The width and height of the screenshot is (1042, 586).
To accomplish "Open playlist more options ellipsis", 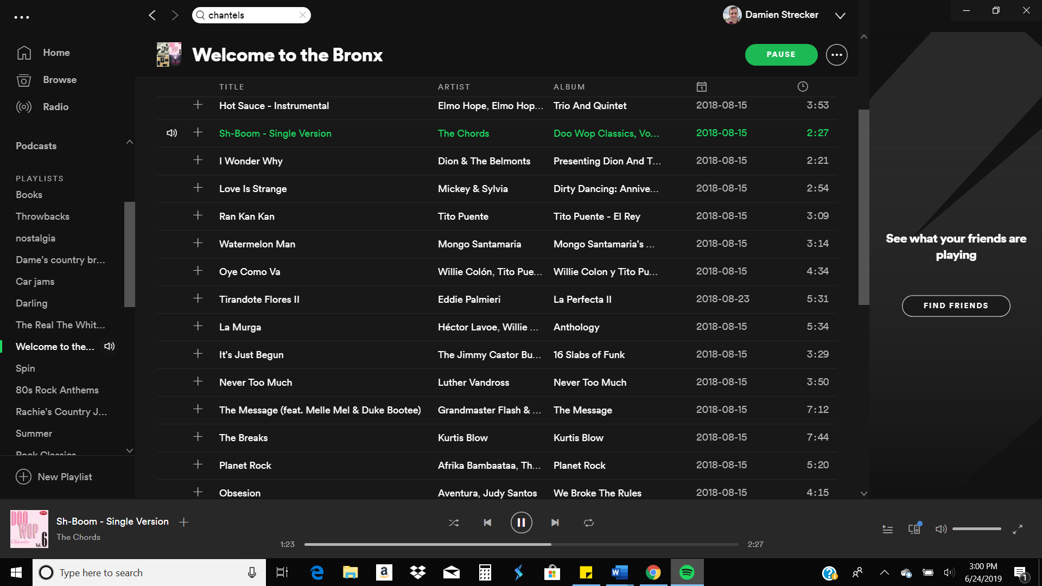I will (836, 55).
